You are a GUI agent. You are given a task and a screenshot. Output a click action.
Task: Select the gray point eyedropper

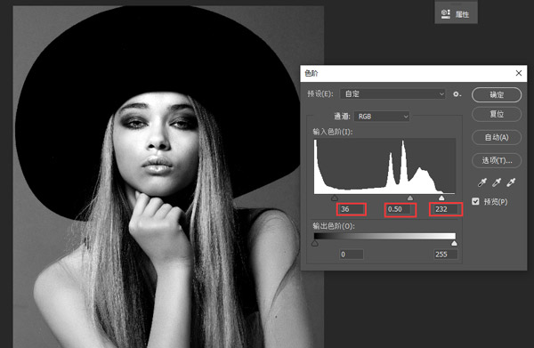coord(497,182)
